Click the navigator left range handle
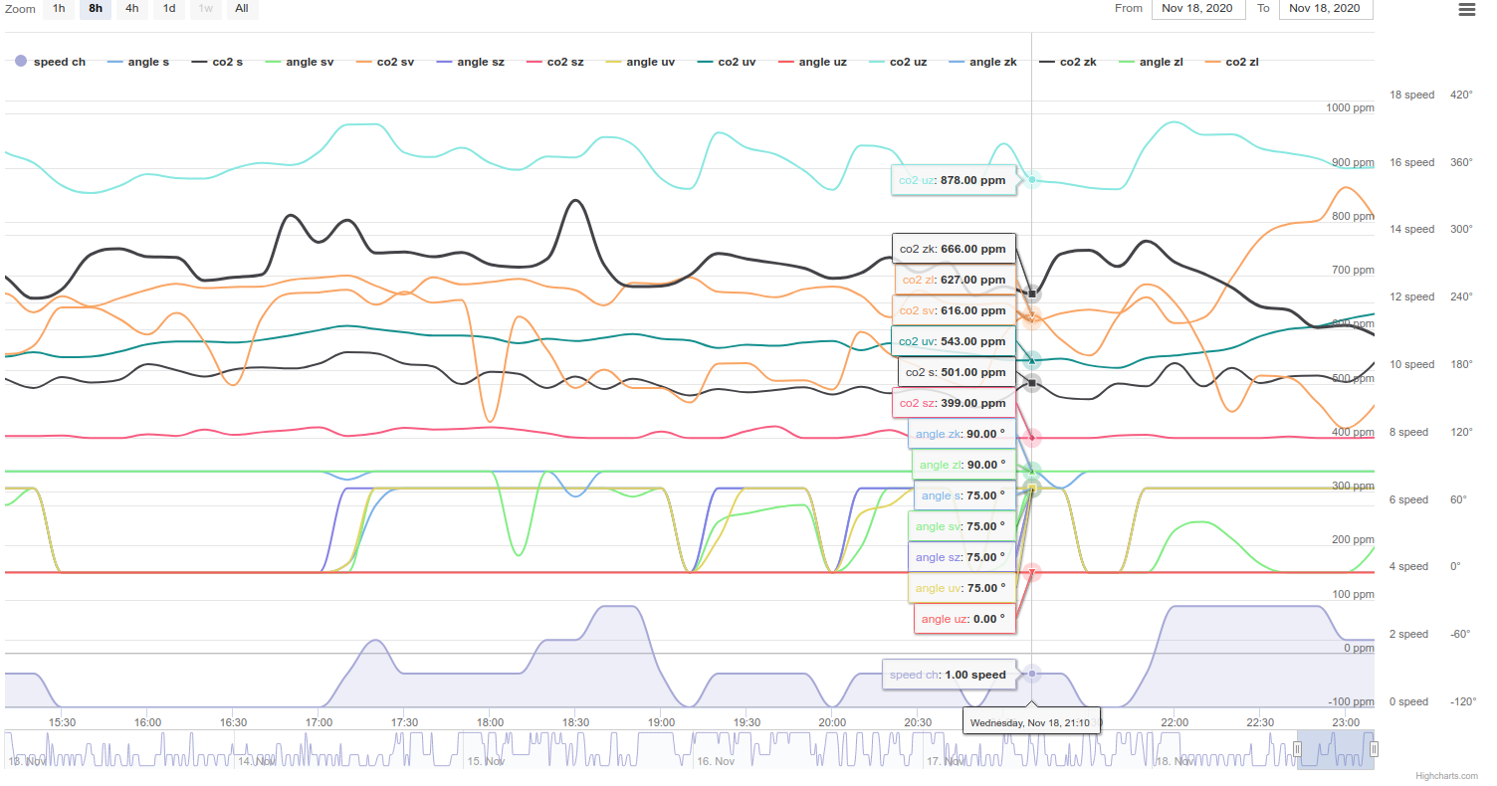The height and width of the screenshot is (786, 1497). pos(1297,749)
